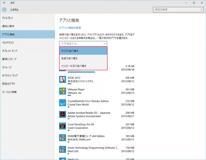Pick インストール日で並べ替え option
206x160 pixels.
[x=83, y=66]
